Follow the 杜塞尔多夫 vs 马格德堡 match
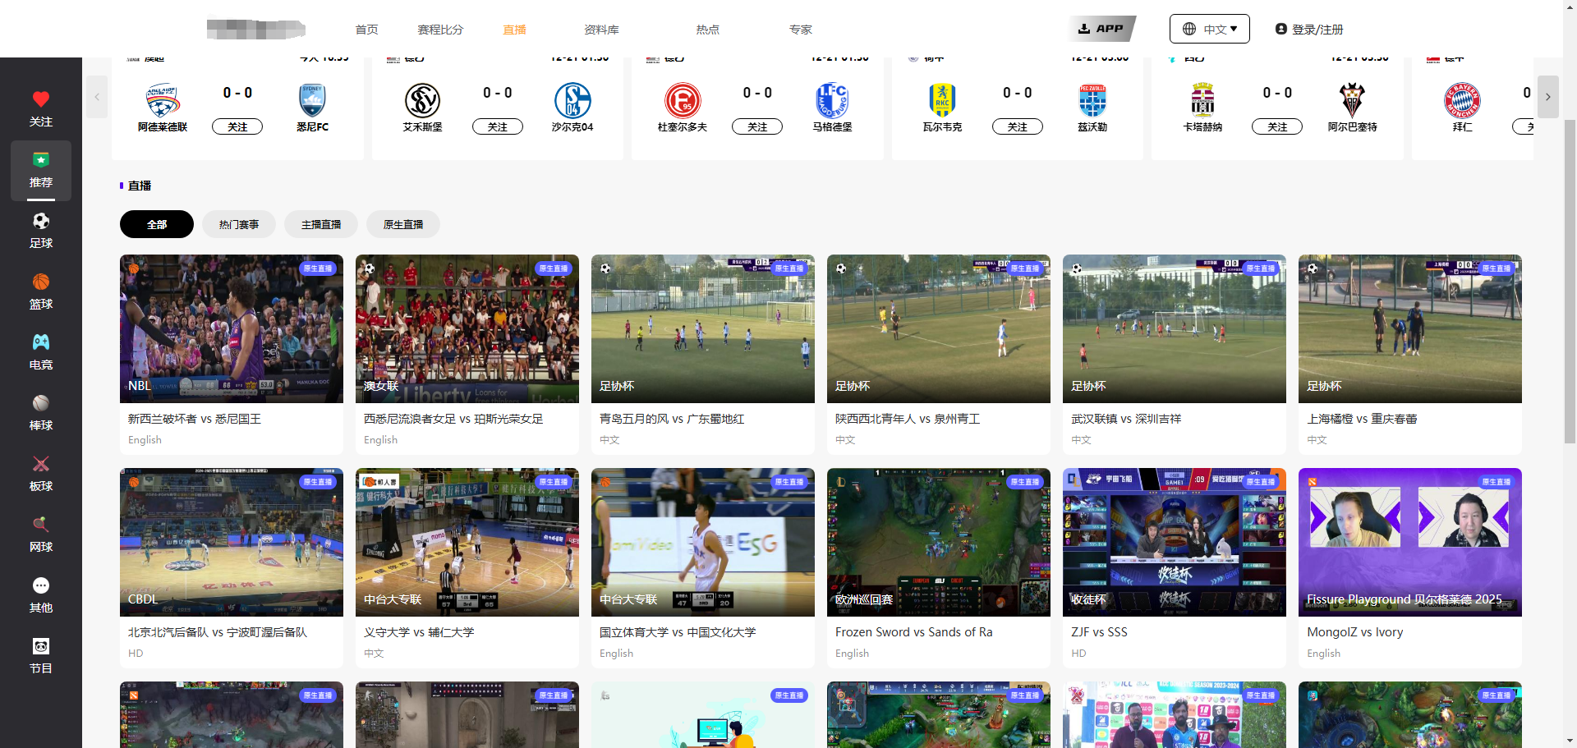This screenshot has height=748, width=1577. 757,126
